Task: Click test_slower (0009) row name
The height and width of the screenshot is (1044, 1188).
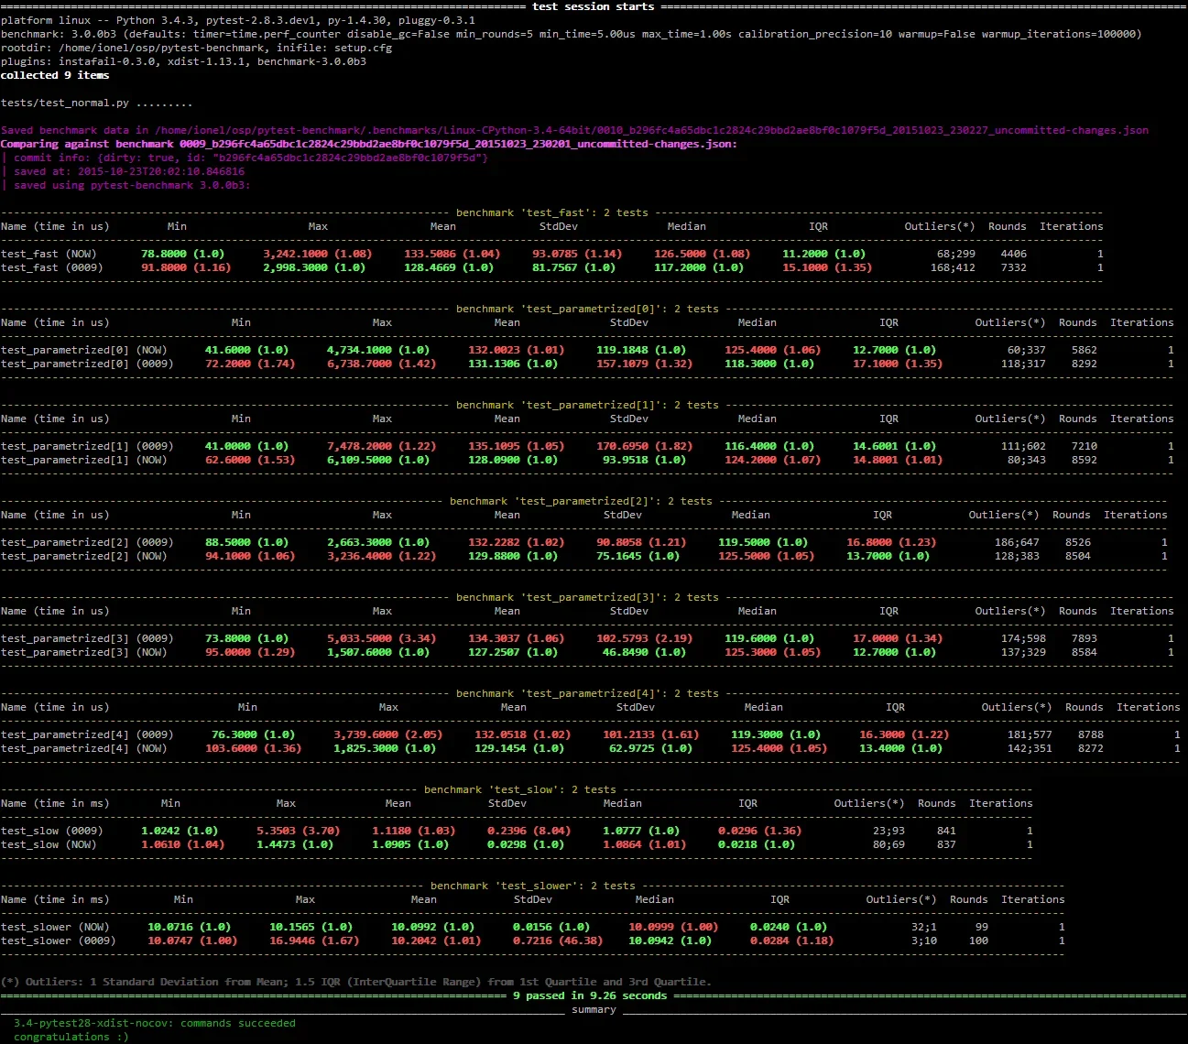Action: (x=58, y=941)
